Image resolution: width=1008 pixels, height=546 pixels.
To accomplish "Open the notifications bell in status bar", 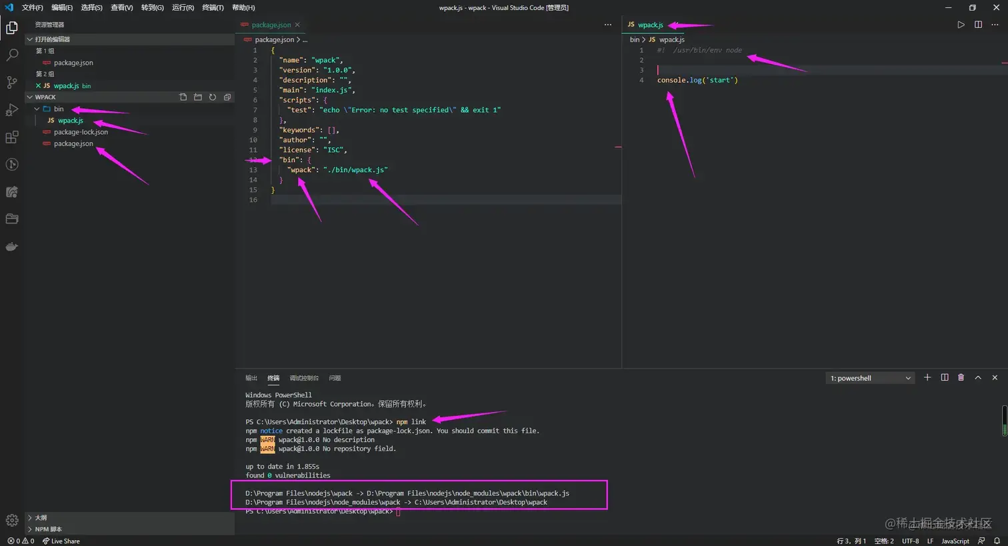I will [997, 541].
